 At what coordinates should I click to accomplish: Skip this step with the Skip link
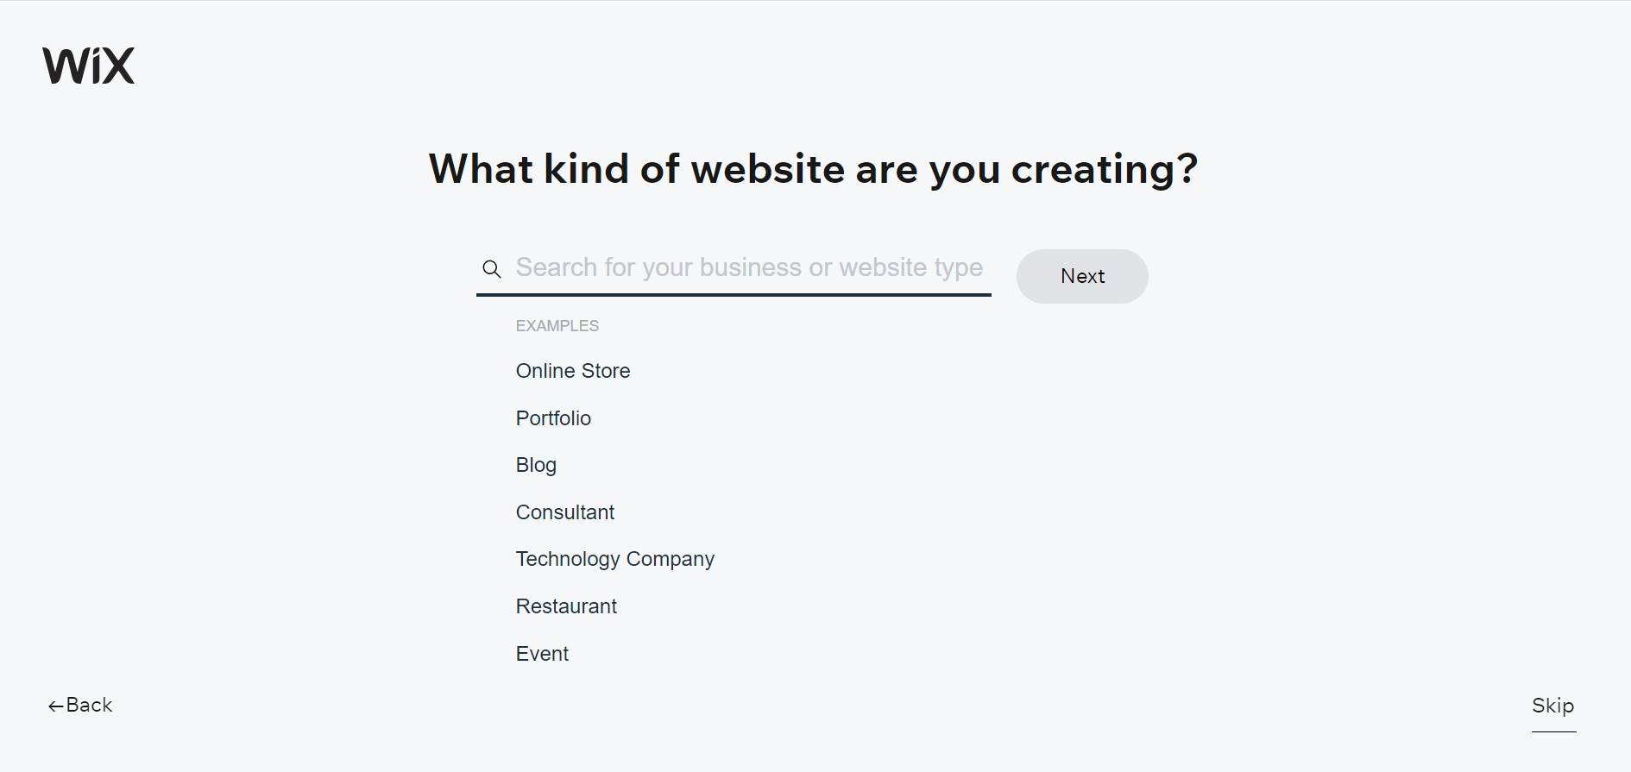click(x=1552, y=705)
